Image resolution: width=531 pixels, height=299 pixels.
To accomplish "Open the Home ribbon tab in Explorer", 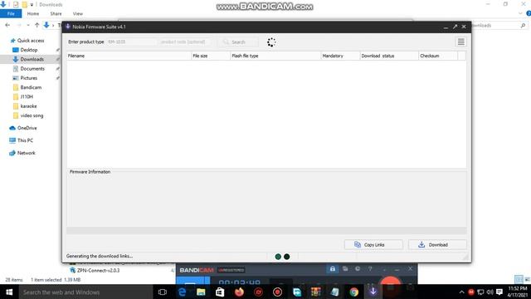I will (x=33, y=13).
